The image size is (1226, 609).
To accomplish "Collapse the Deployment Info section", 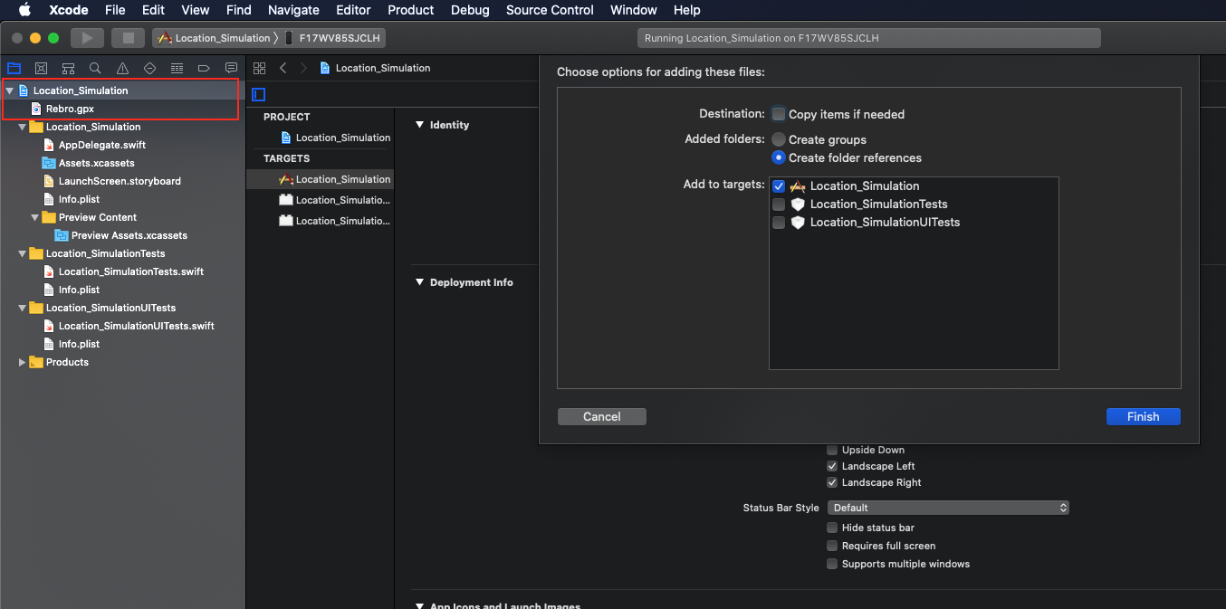I will [419, 282].
